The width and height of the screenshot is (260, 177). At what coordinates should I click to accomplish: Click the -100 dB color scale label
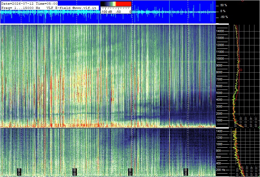(106, 12)
